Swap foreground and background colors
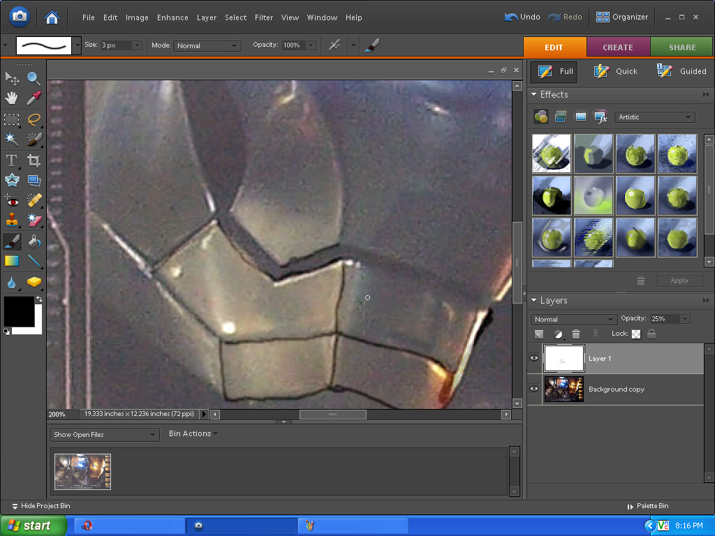 (x=39, y=299)
